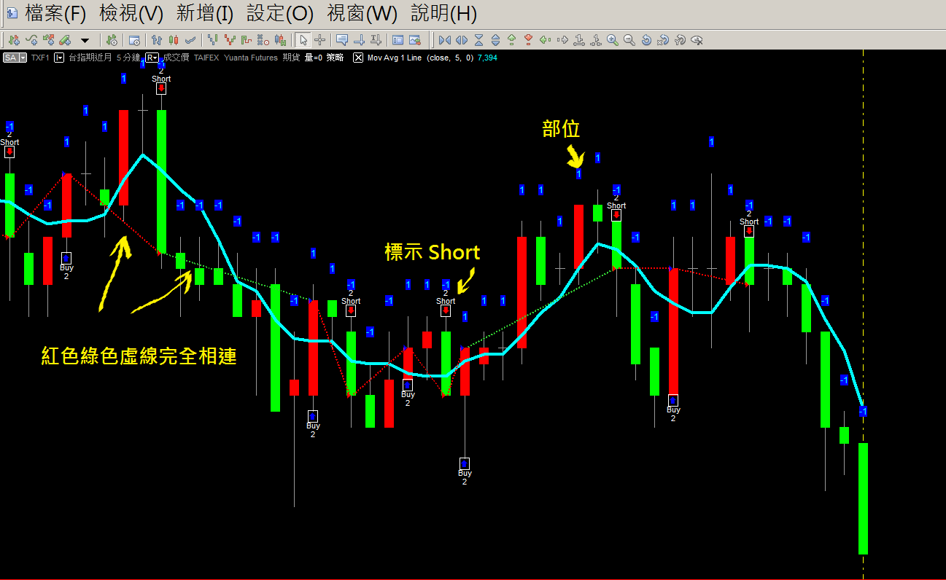Reset the X axis scale
This screenshot has height=580, width=946.
[x=663, y=40]
